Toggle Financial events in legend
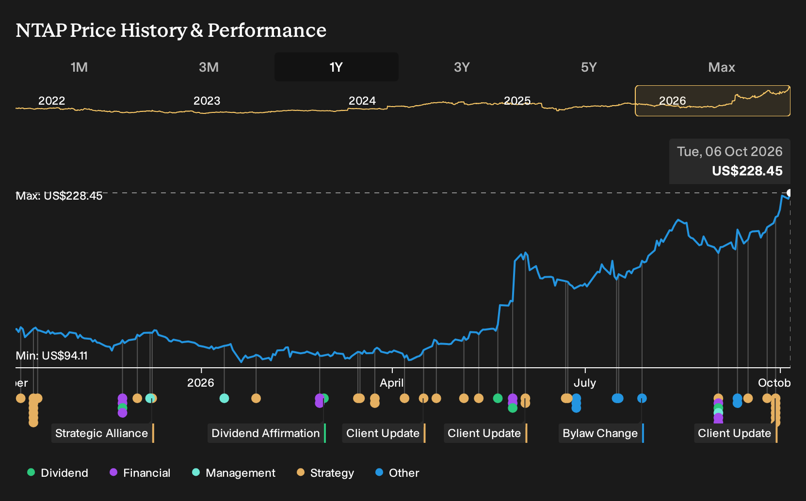The height and width of the screenshot is (501, 806). (140, 473)
